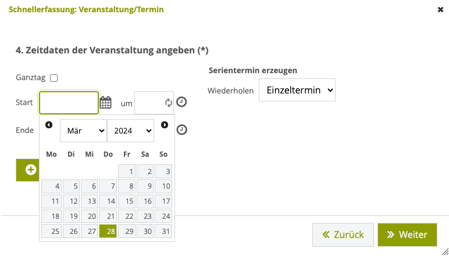Pick March 15 in the calendar
The image size is (449, 256).
coord(127,201)
